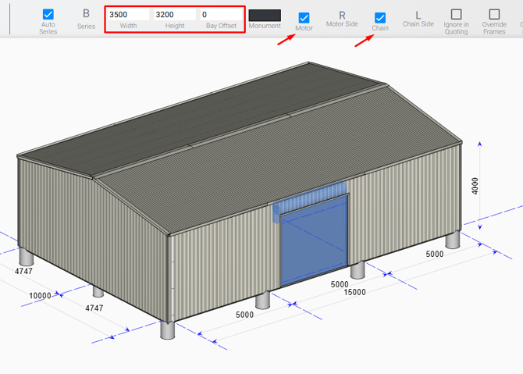
Task: Click the Width field showing 3500
Action: 128,15
